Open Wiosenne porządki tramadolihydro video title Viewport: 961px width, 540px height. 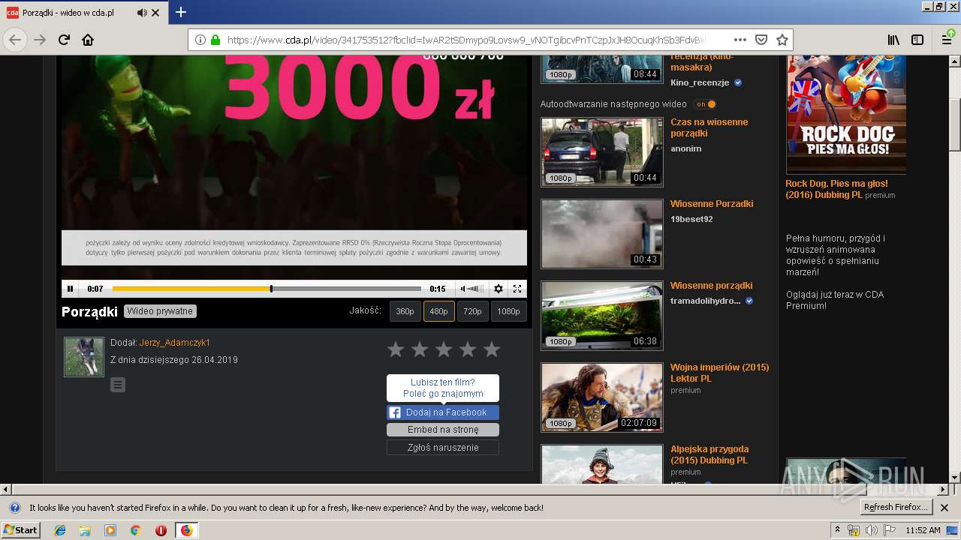(x=711, y=286)
